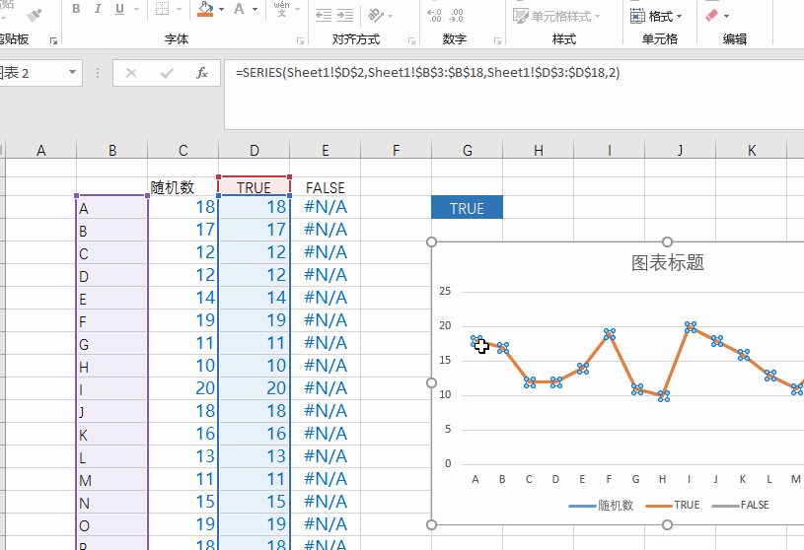Click the FALSE header cell

pyautogui.click(x=326, y=187)
